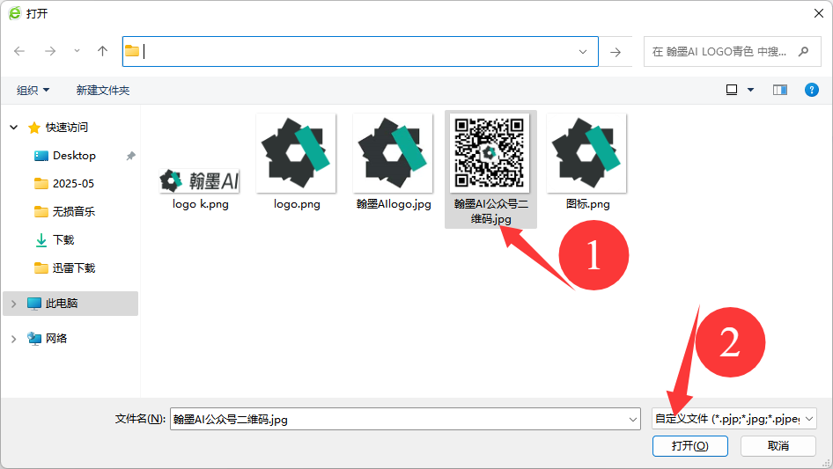Open the address bar history dropdown

(583, 52)
